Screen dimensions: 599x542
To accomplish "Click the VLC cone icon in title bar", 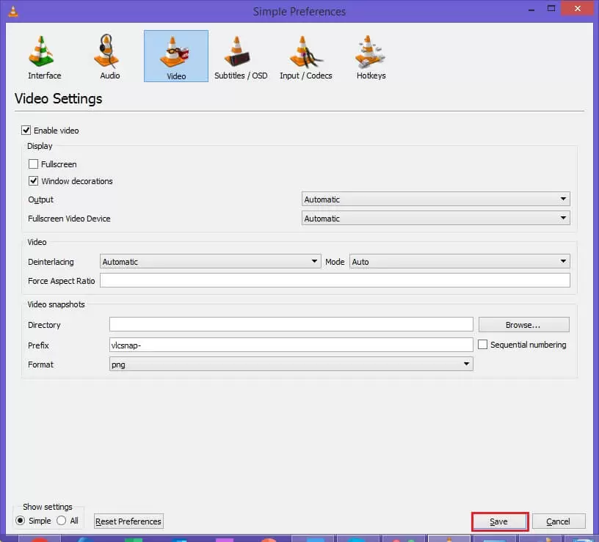I will (x=13, y=12).
